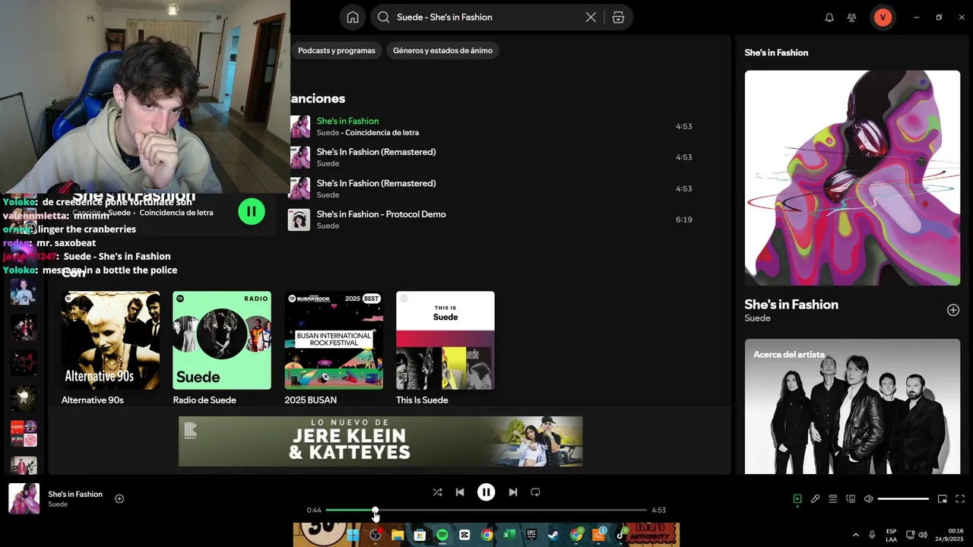This screenshot has width=973, height=547.
Task: Open notifications bell
Action: point(829,17)
